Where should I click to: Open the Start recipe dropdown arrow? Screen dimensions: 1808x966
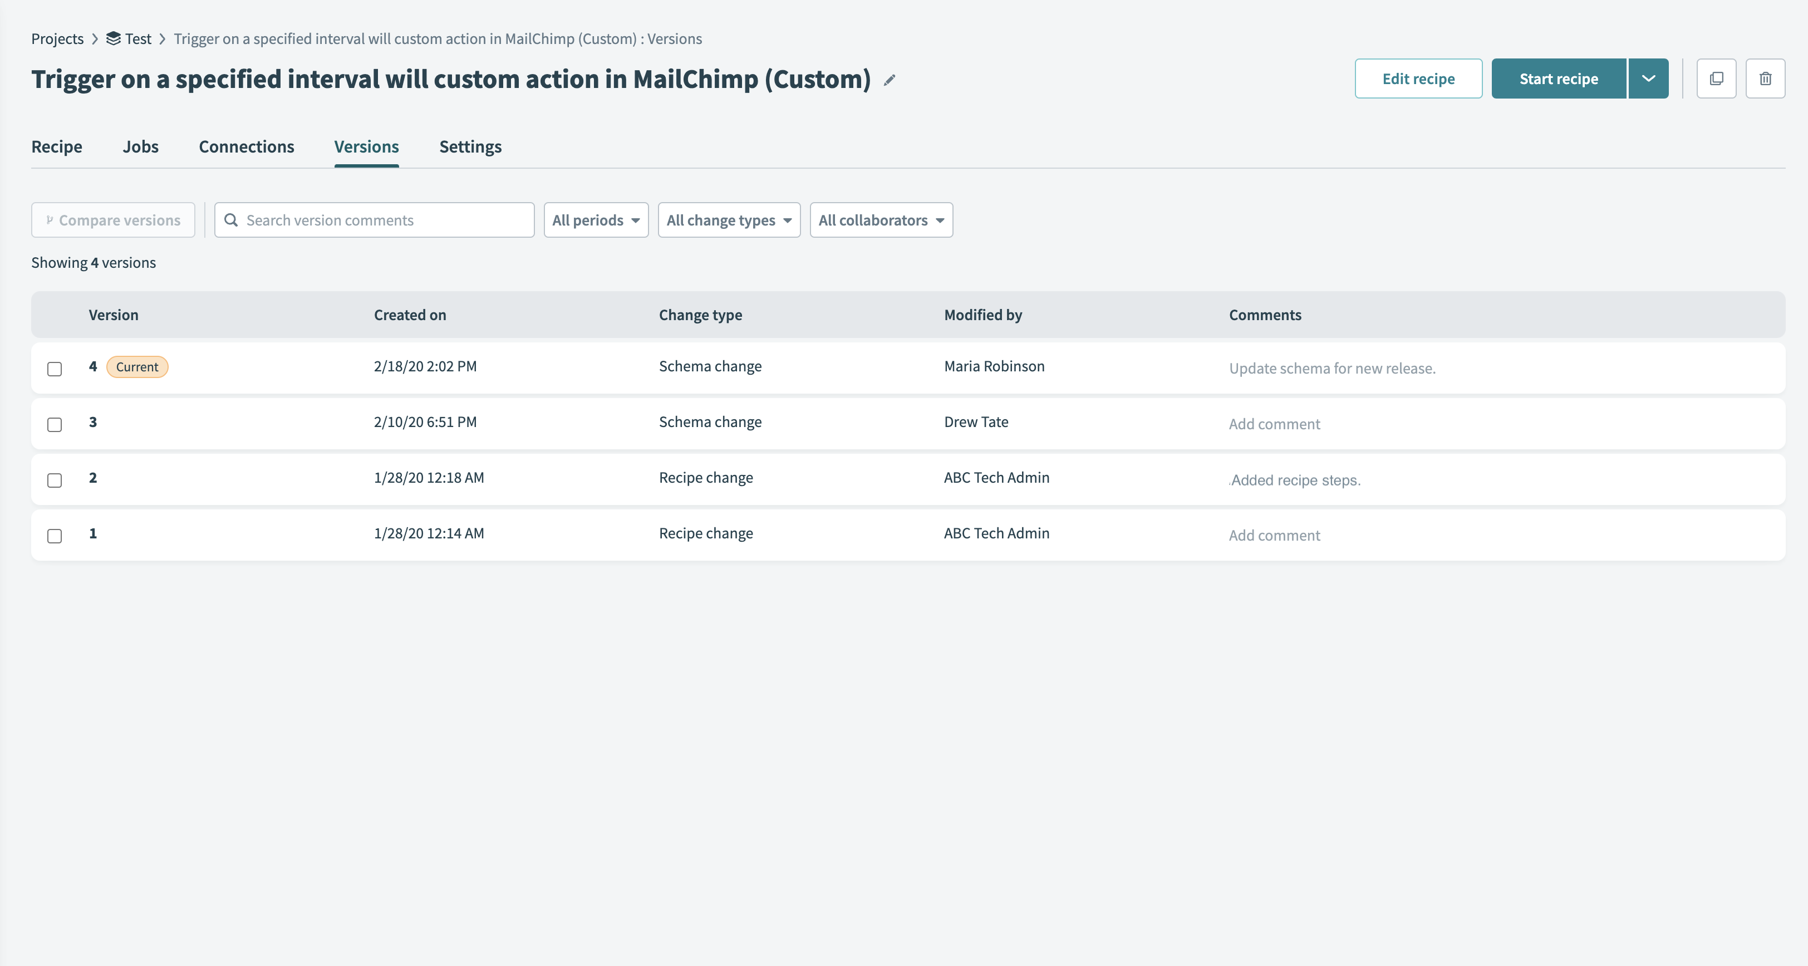click(1648, 79)
